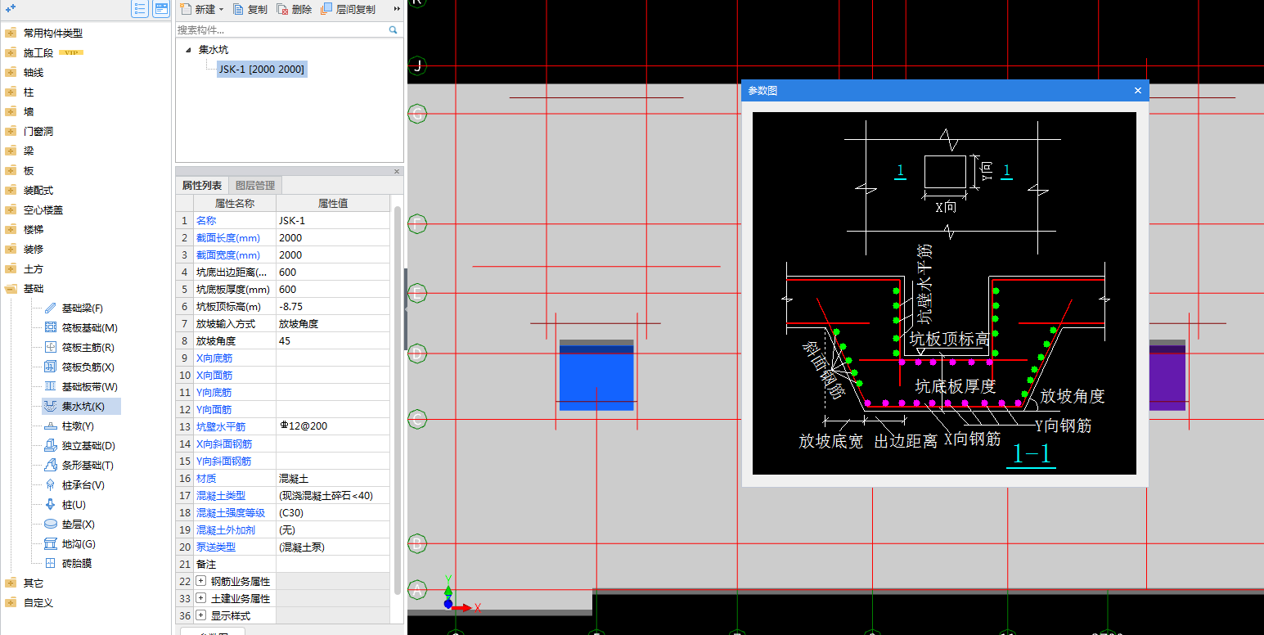Close the properties panel with the x
Screen dimensions: 1264x635
click(x=397, y=171)
